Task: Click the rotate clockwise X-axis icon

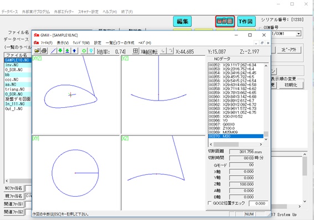Action: point(171,51)
